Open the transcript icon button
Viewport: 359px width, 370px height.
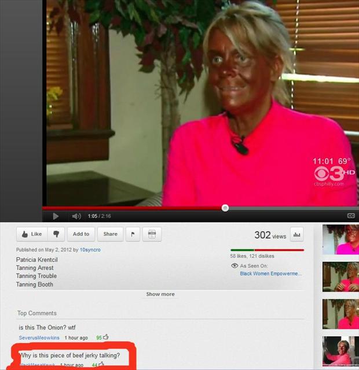click(x=152, y=234)
